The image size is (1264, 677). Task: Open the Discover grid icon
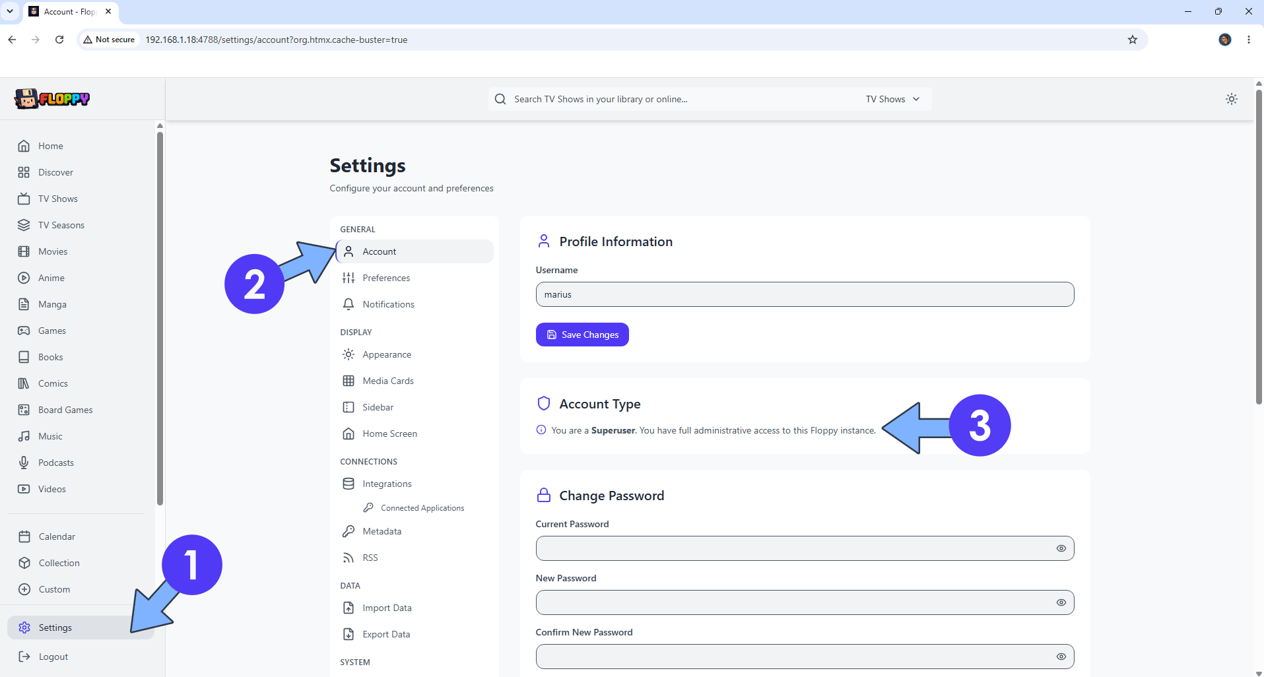click(24, 172)
